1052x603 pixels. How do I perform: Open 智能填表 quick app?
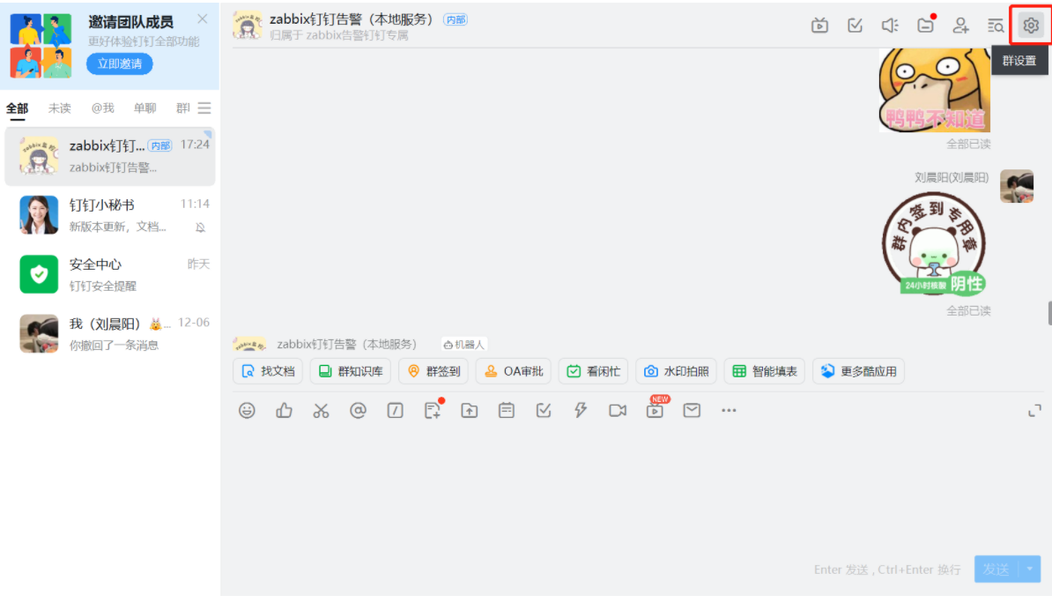(764, 371)
